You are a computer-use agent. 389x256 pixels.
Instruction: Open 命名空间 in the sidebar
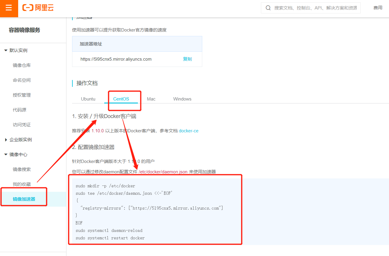[x=22, y=80]
